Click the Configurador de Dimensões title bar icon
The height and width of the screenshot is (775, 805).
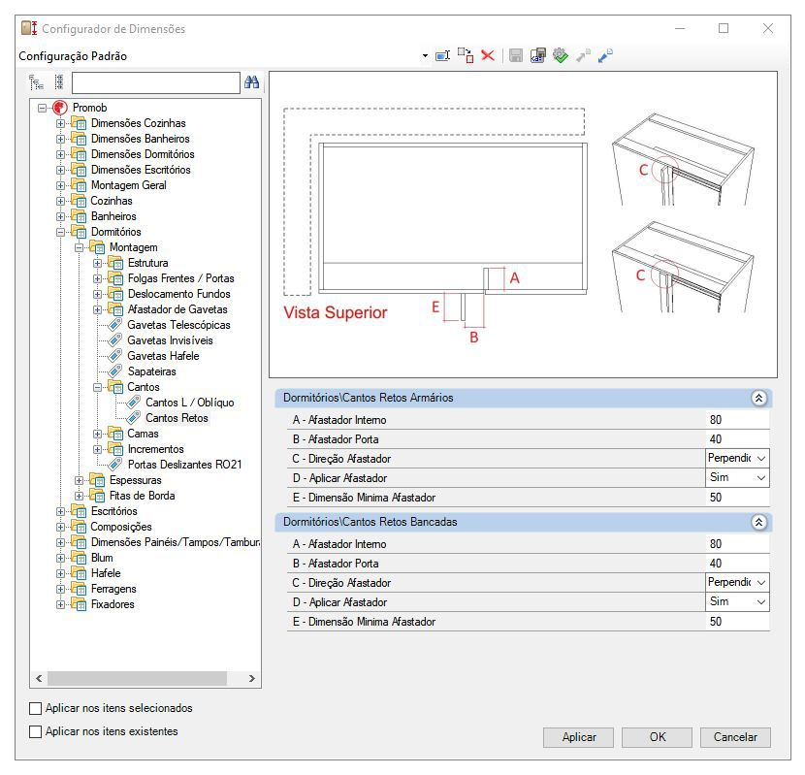pyautogui.click(x=29, y=28)
